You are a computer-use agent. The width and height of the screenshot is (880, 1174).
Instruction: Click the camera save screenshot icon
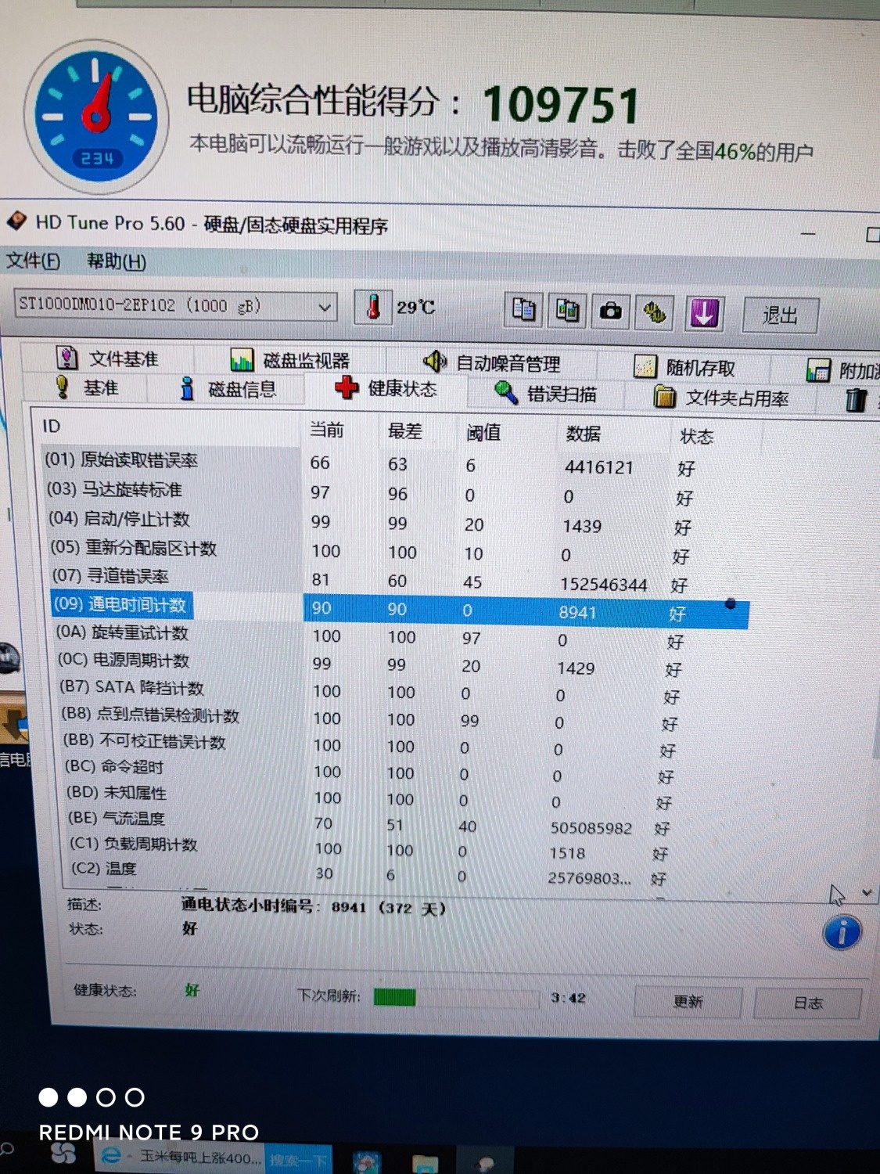tap(610, 312)
